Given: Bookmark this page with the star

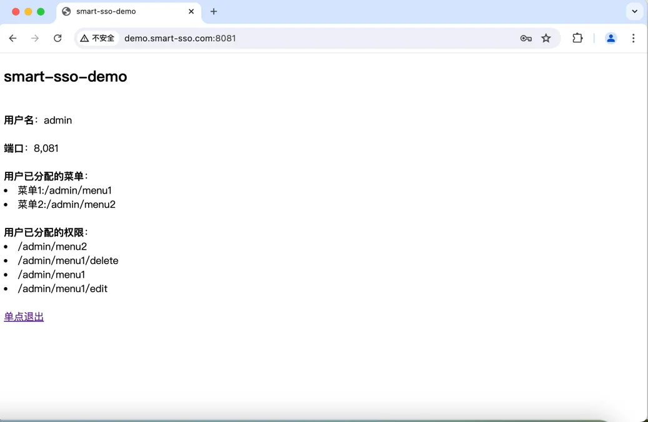Looking at the screenshot, I should (x=546, y=39).
